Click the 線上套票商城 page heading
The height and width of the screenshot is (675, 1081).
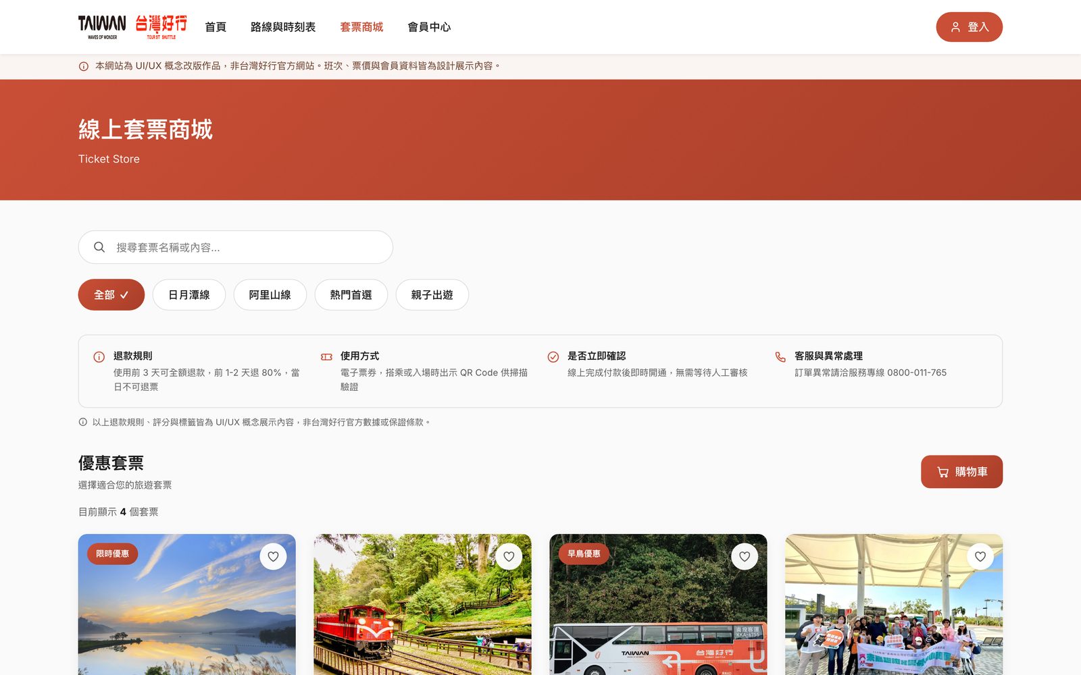click(145, 129)
